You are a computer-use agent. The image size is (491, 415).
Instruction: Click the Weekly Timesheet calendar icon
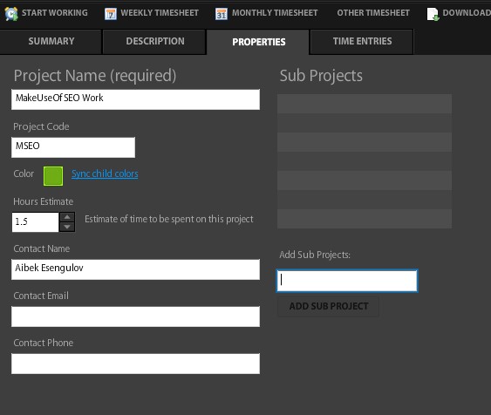tap(111, 14)
